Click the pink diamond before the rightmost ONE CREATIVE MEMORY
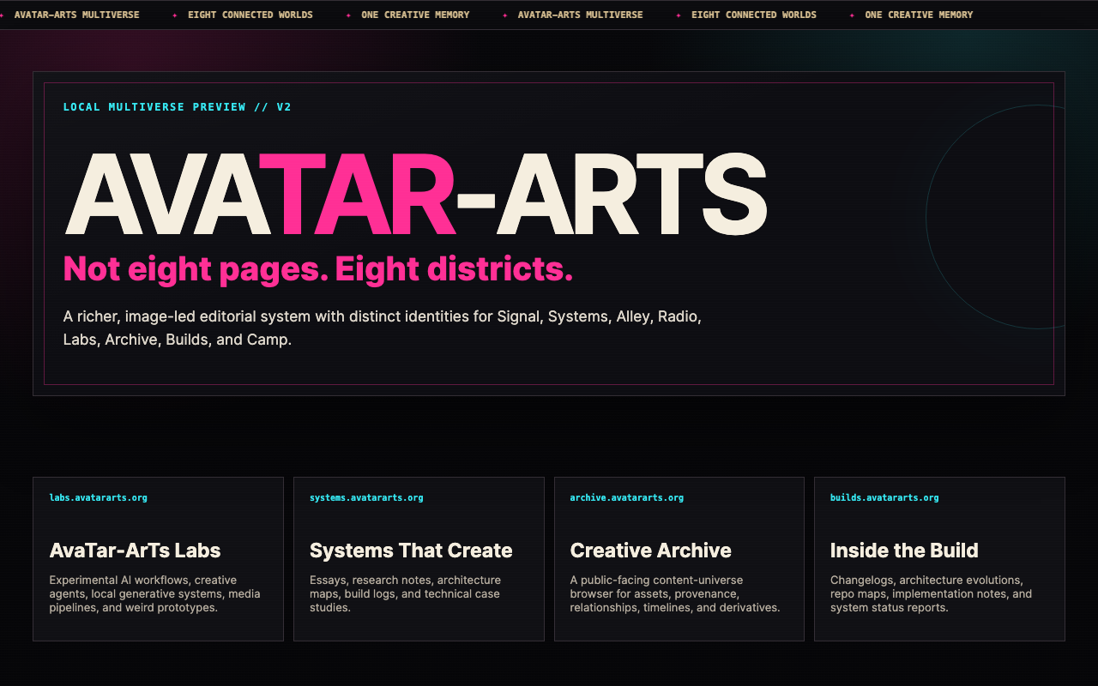Screen dimensions: 1098x686 point(852,15)
